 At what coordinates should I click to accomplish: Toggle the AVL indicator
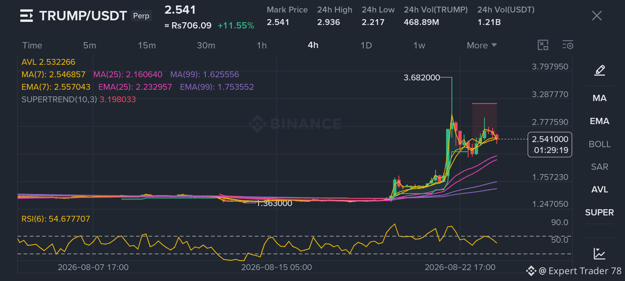[x=600, y=189]
